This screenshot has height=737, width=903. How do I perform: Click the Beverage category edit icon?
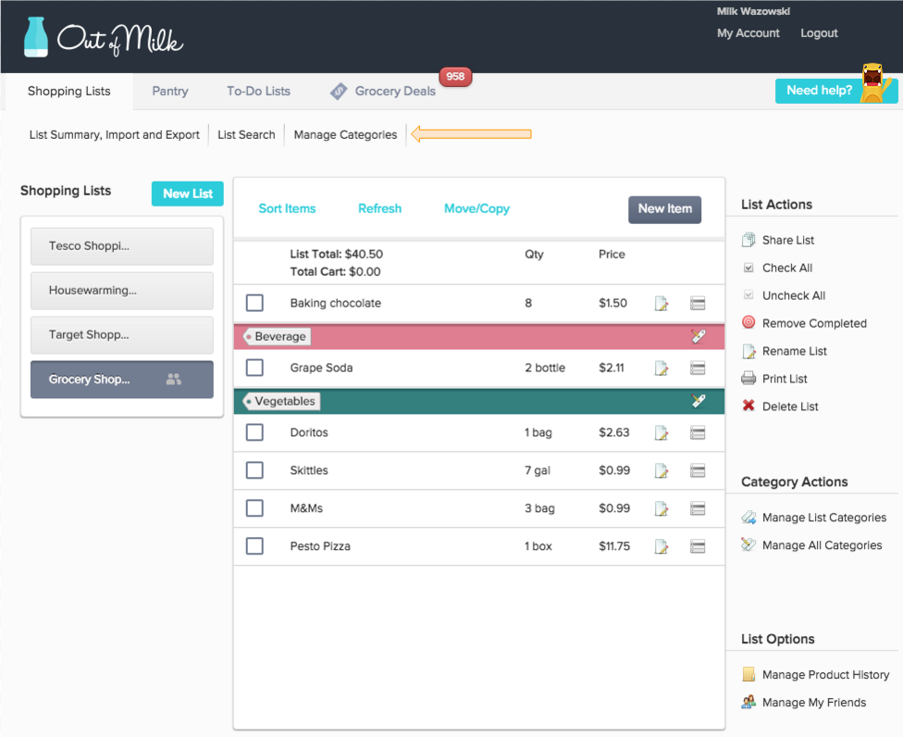(x=698, y=336)
